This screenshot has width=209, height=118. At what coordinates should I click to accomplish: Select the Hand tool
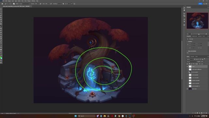[1, 49]
